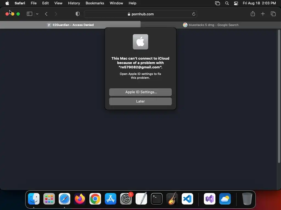
Task: Open System Preferences from the Dock
Action: tap(126, 199)
